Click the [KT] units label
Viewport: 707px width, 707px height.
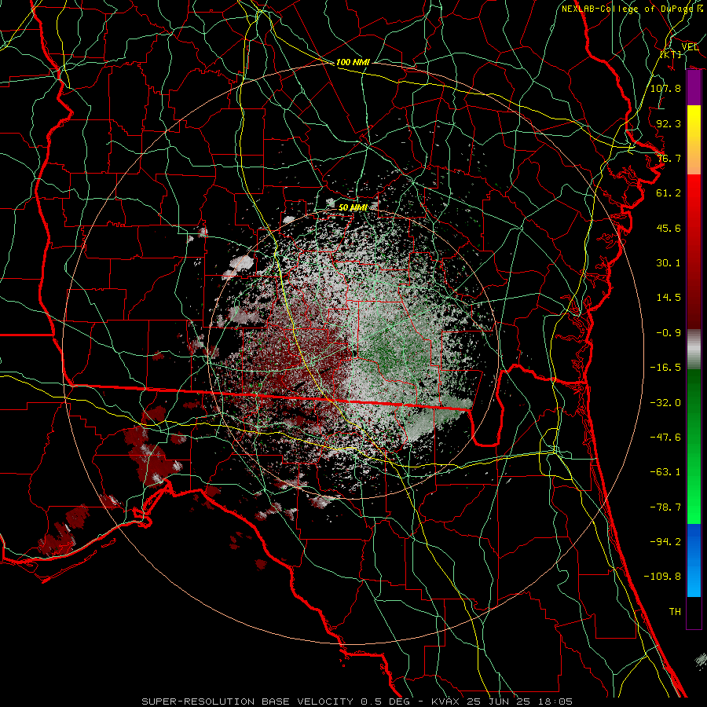click(671, 54)
